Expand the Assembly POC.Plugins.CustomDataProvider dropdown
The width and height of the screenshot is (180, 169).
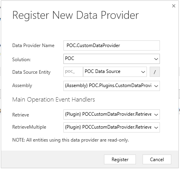click(111, 86)
